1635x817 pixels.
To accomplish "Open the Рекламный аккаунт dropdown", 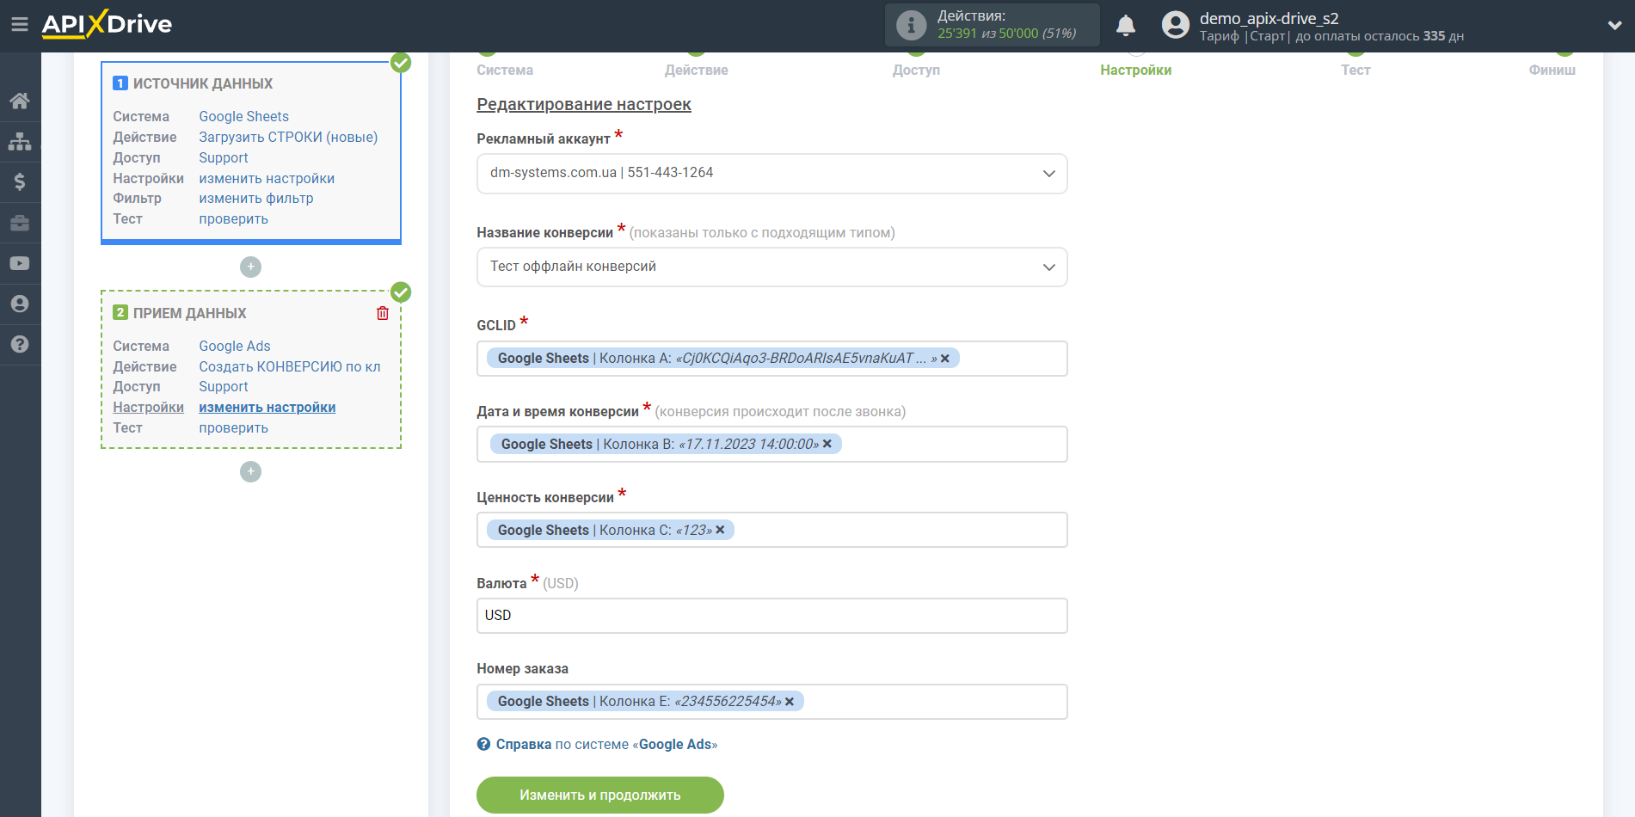I will pos(771,174).
